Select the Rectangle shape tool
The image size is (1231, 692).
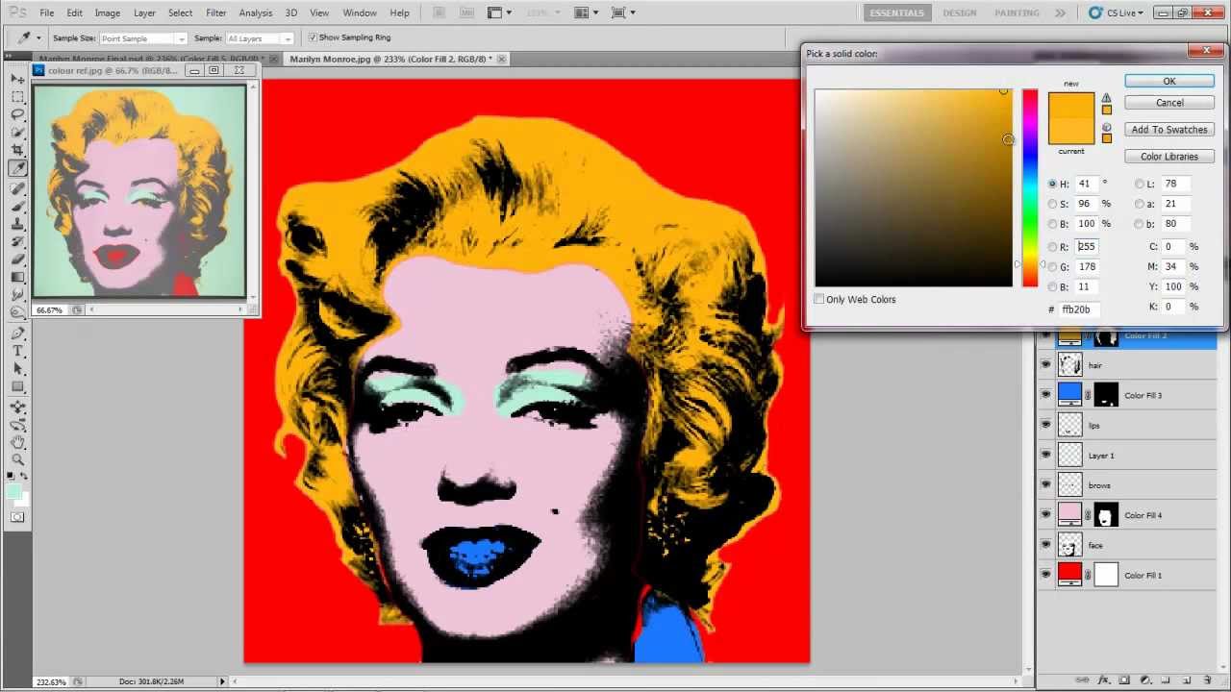coord(18,386)
